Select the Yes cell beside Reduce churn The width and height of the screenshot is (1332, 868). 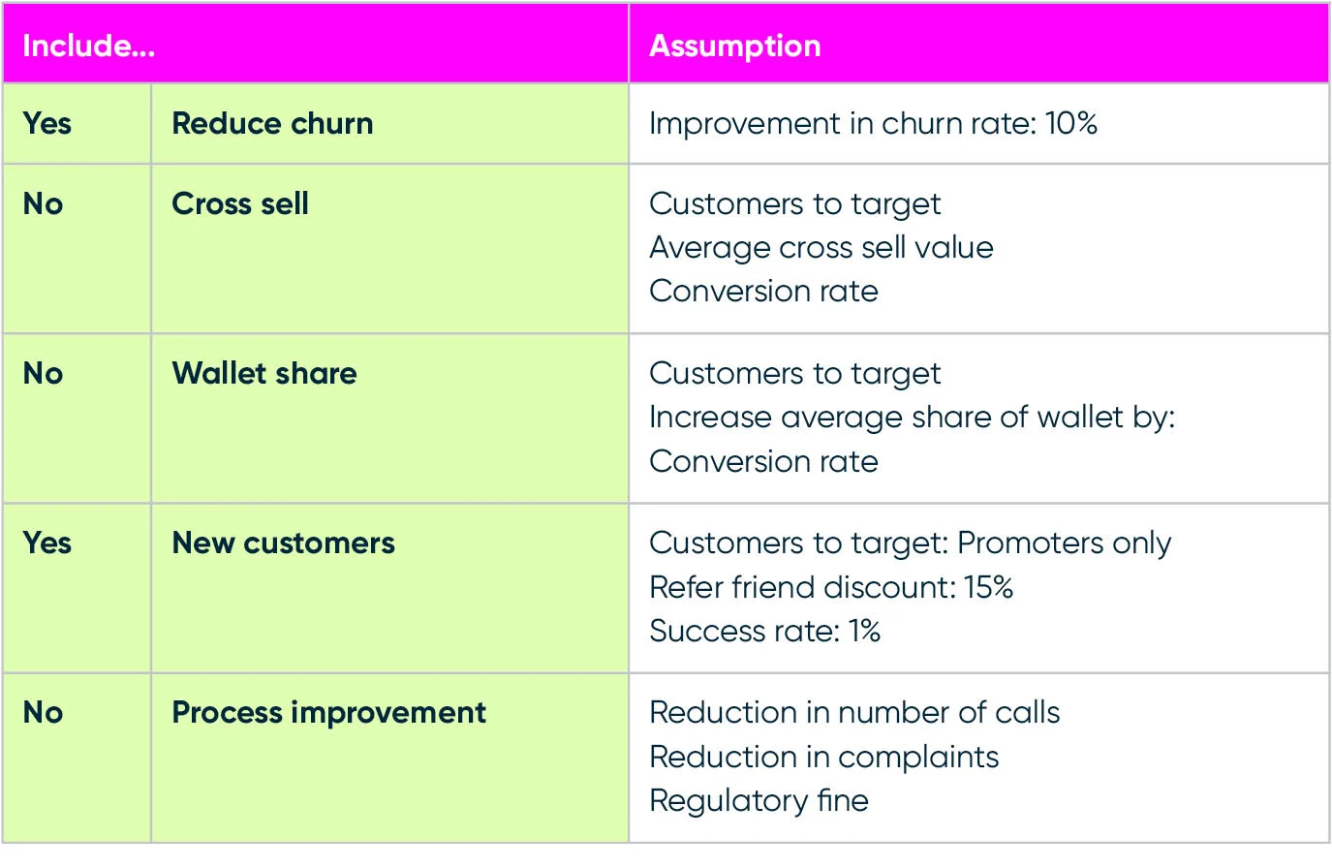[47, 124]
